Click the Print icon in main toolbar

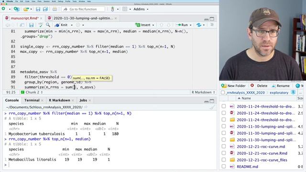point(55,9)
